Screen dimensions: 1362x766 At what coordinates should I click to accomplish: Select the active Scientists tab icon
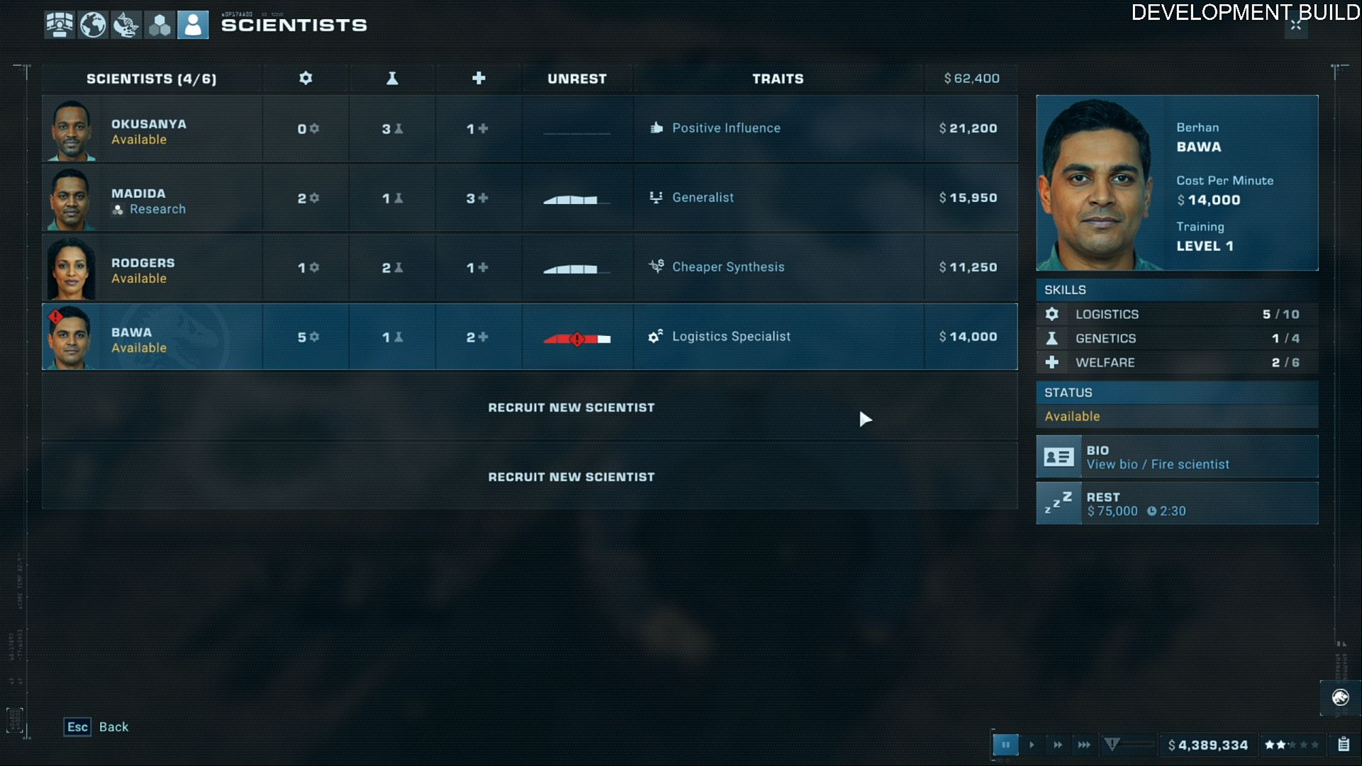[193, 25]
